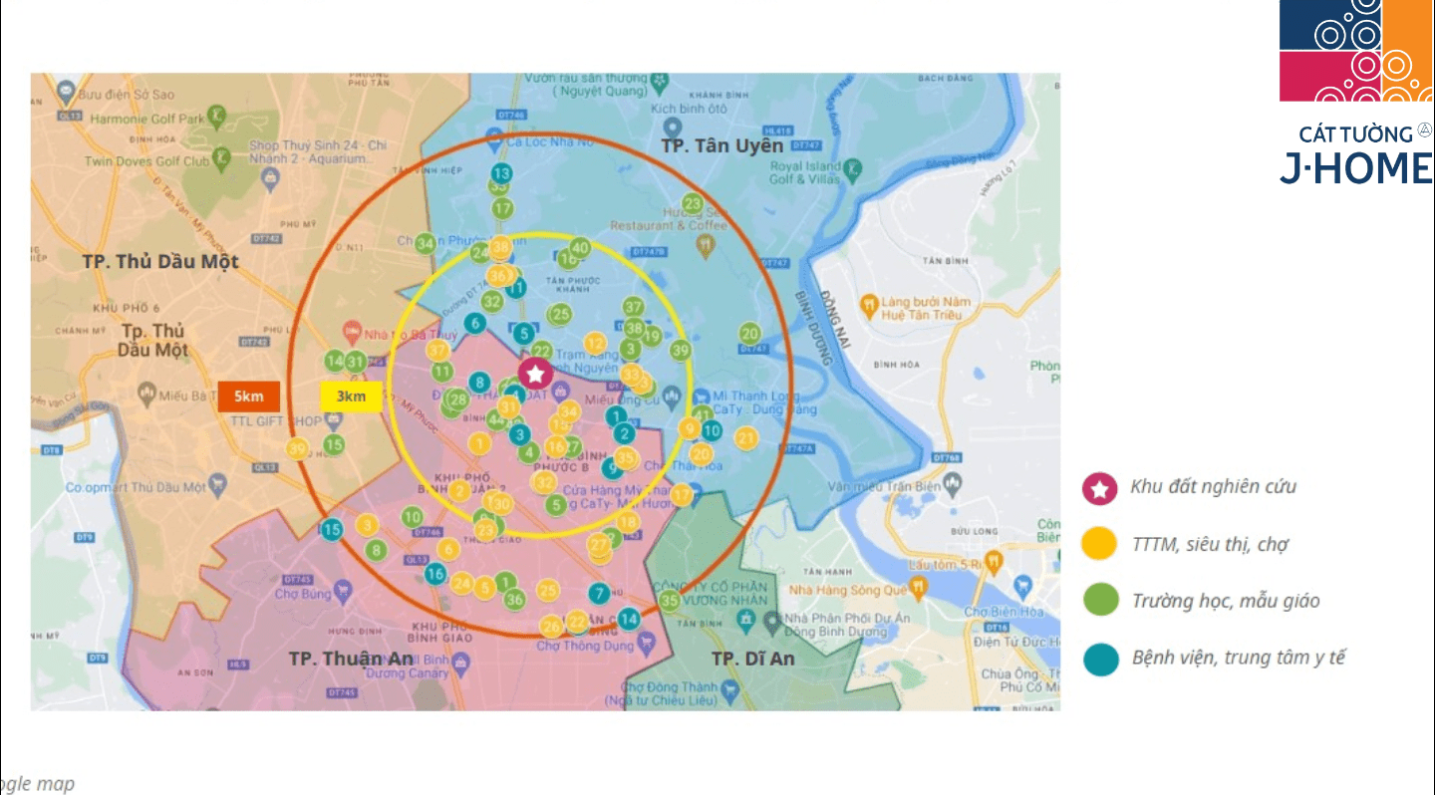Screen dimensions: 1435x795
Task: Click green school marker number 39
Action: coord(680,350)
